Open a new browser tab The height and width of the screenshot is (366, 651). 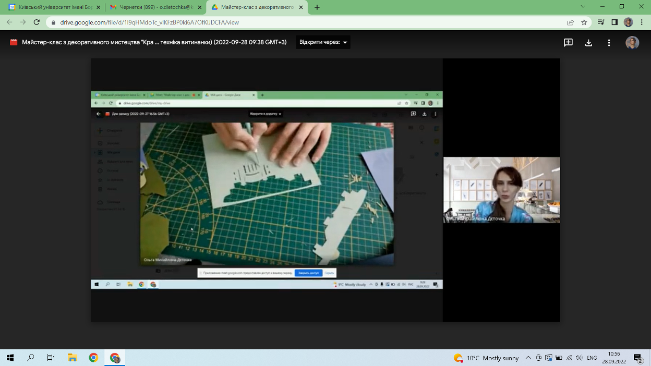click(317, 7)
